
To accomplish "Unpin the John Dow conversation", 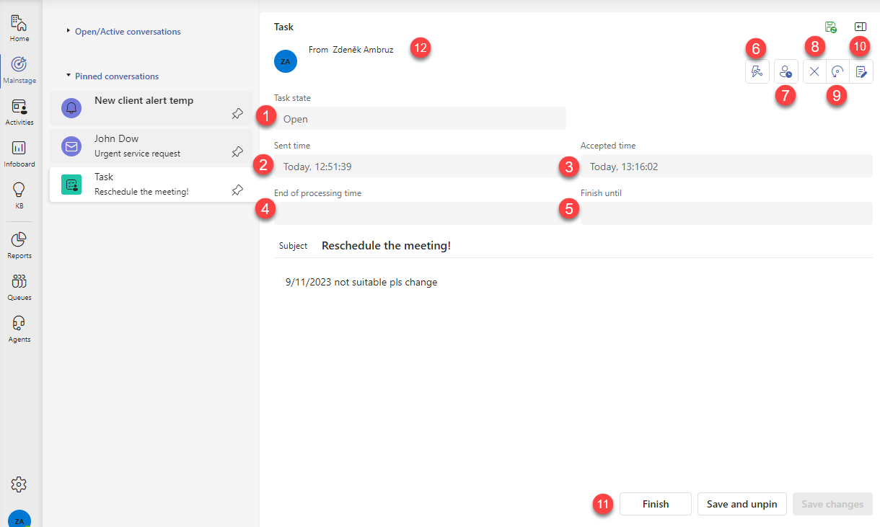I will [x=237, y=151].
